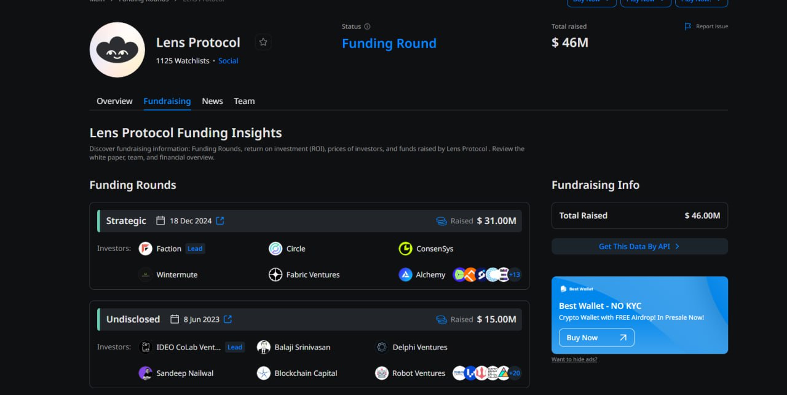
Task: Open Circle investor logo
Action: coord(275,249)
